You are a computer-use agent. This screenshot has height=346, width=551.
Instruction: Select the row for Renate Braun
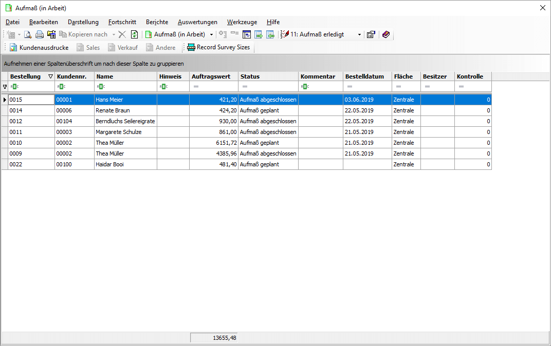pyautogui.click(x=246, y=110)
